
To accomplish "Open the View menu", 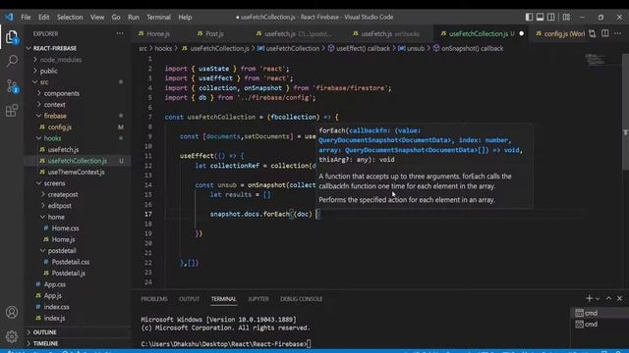I will tap(97, 18).
